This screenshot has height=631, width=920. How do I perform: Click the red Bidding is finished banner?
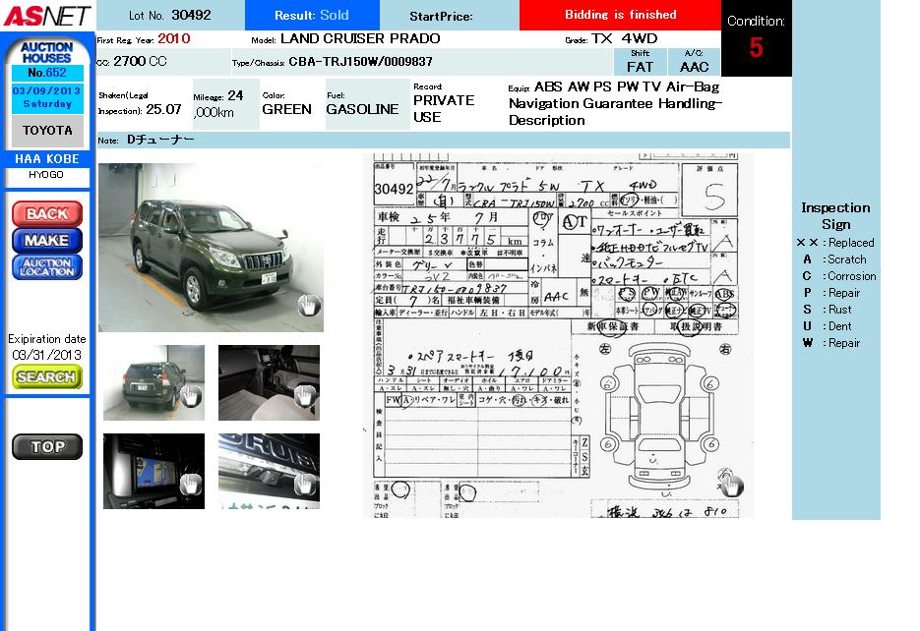620,16
